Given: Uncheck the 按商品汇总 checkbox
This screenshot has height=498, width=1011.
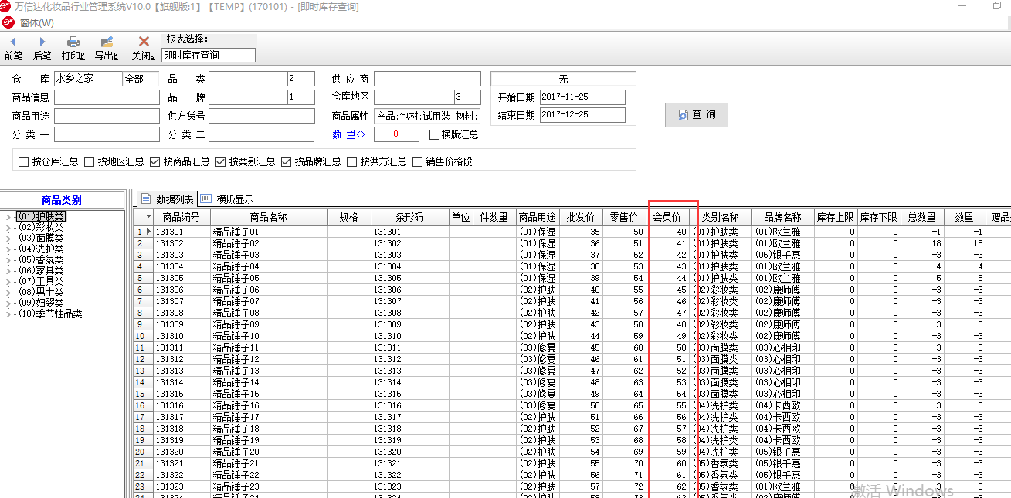Looking at the screenshot, I should 155,162.
